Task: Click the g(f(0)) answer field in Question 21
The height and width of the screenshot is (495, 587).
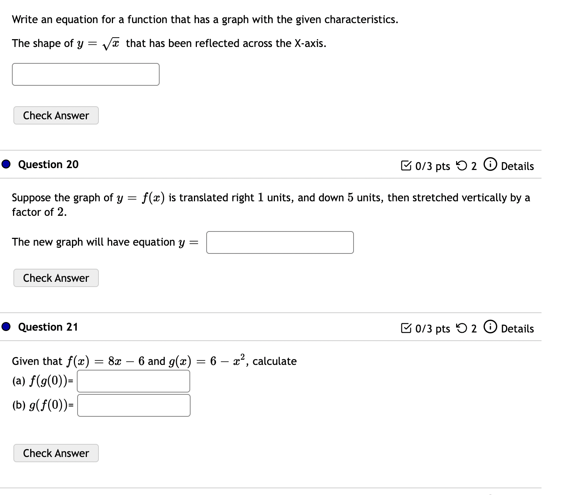Action: pyautogui.click(x=134, y=405)
